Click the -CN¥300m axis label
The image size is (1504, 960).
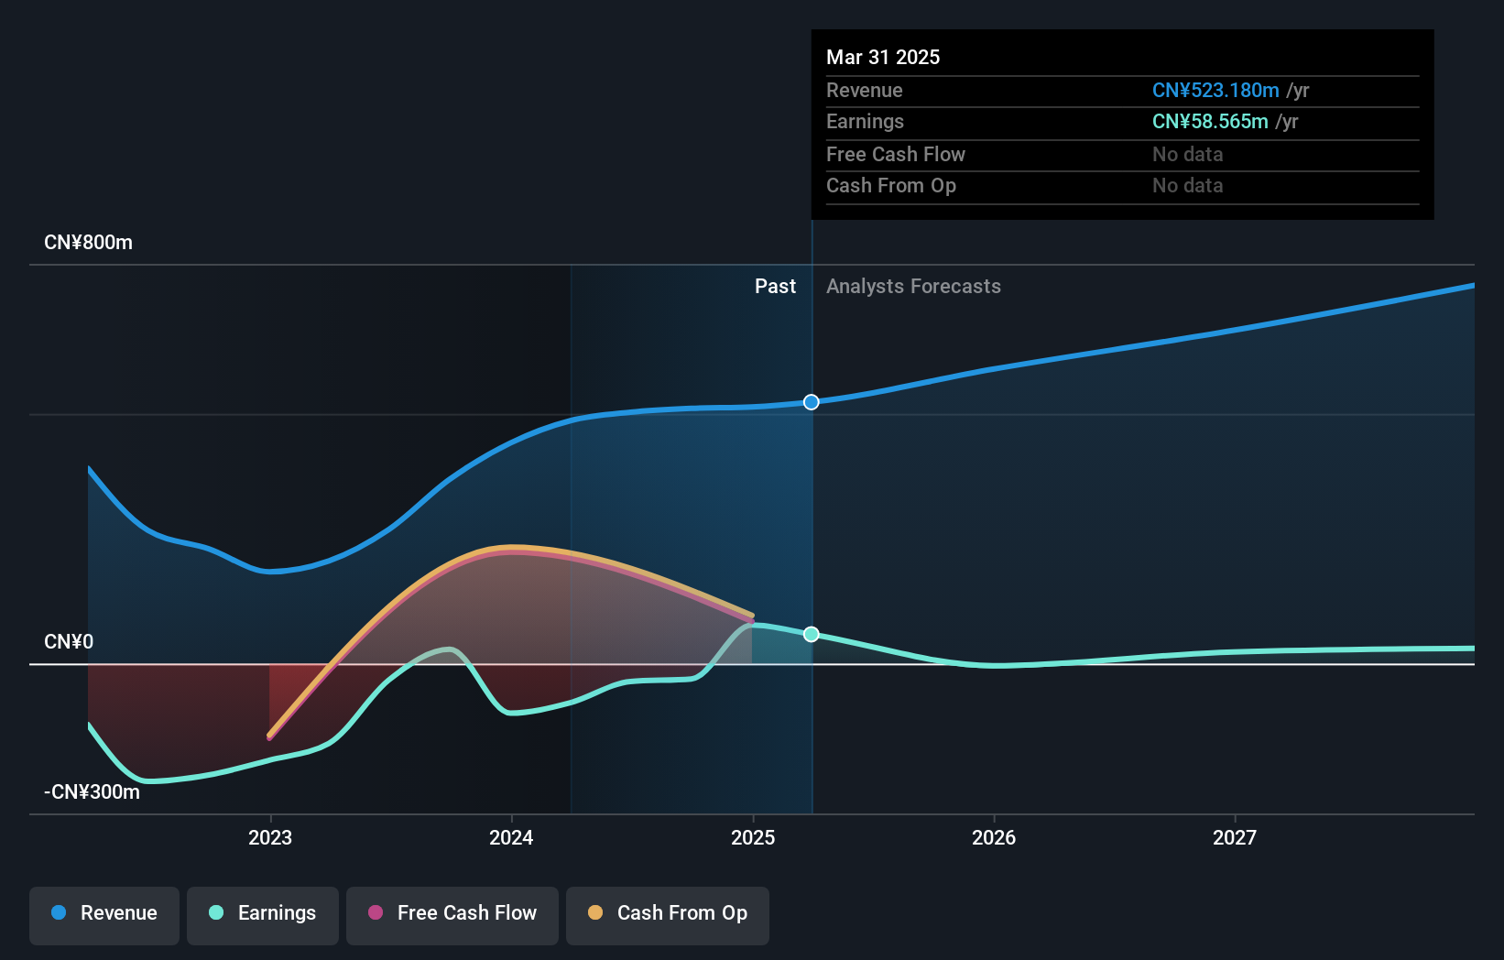click(92, 792)
